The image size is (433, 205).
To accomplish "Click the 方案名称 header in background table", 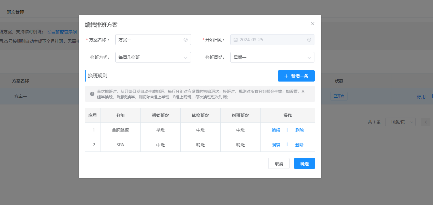I will (x=20, y=81).
